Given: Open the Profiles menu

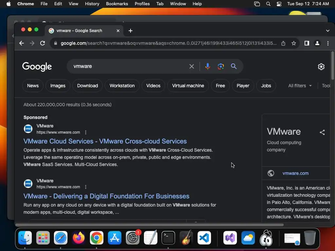Looking at the screenshot, I should [142, 4].
